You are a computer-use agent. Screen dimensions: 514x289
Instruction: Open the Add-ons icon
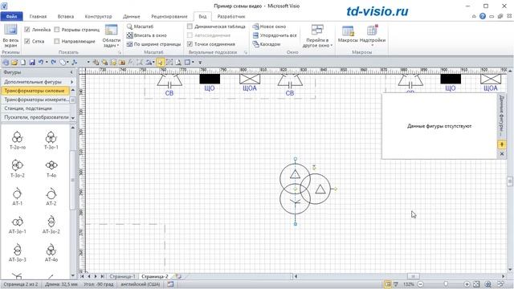point(373,31)
